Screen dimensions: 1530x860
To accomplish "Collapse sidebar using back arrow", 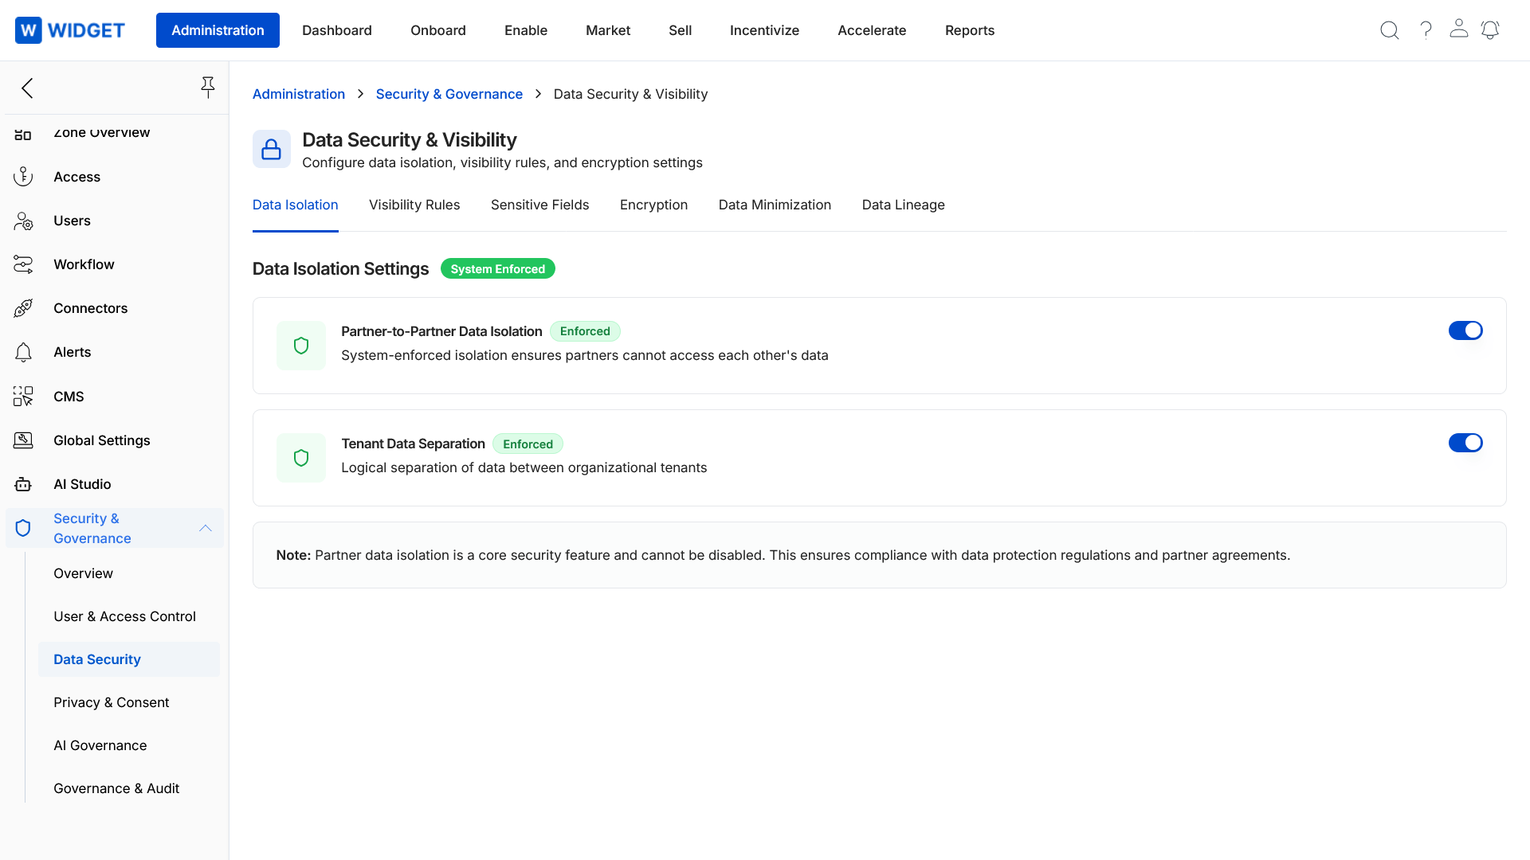I will pyautogui.click(x=28, y=88).
